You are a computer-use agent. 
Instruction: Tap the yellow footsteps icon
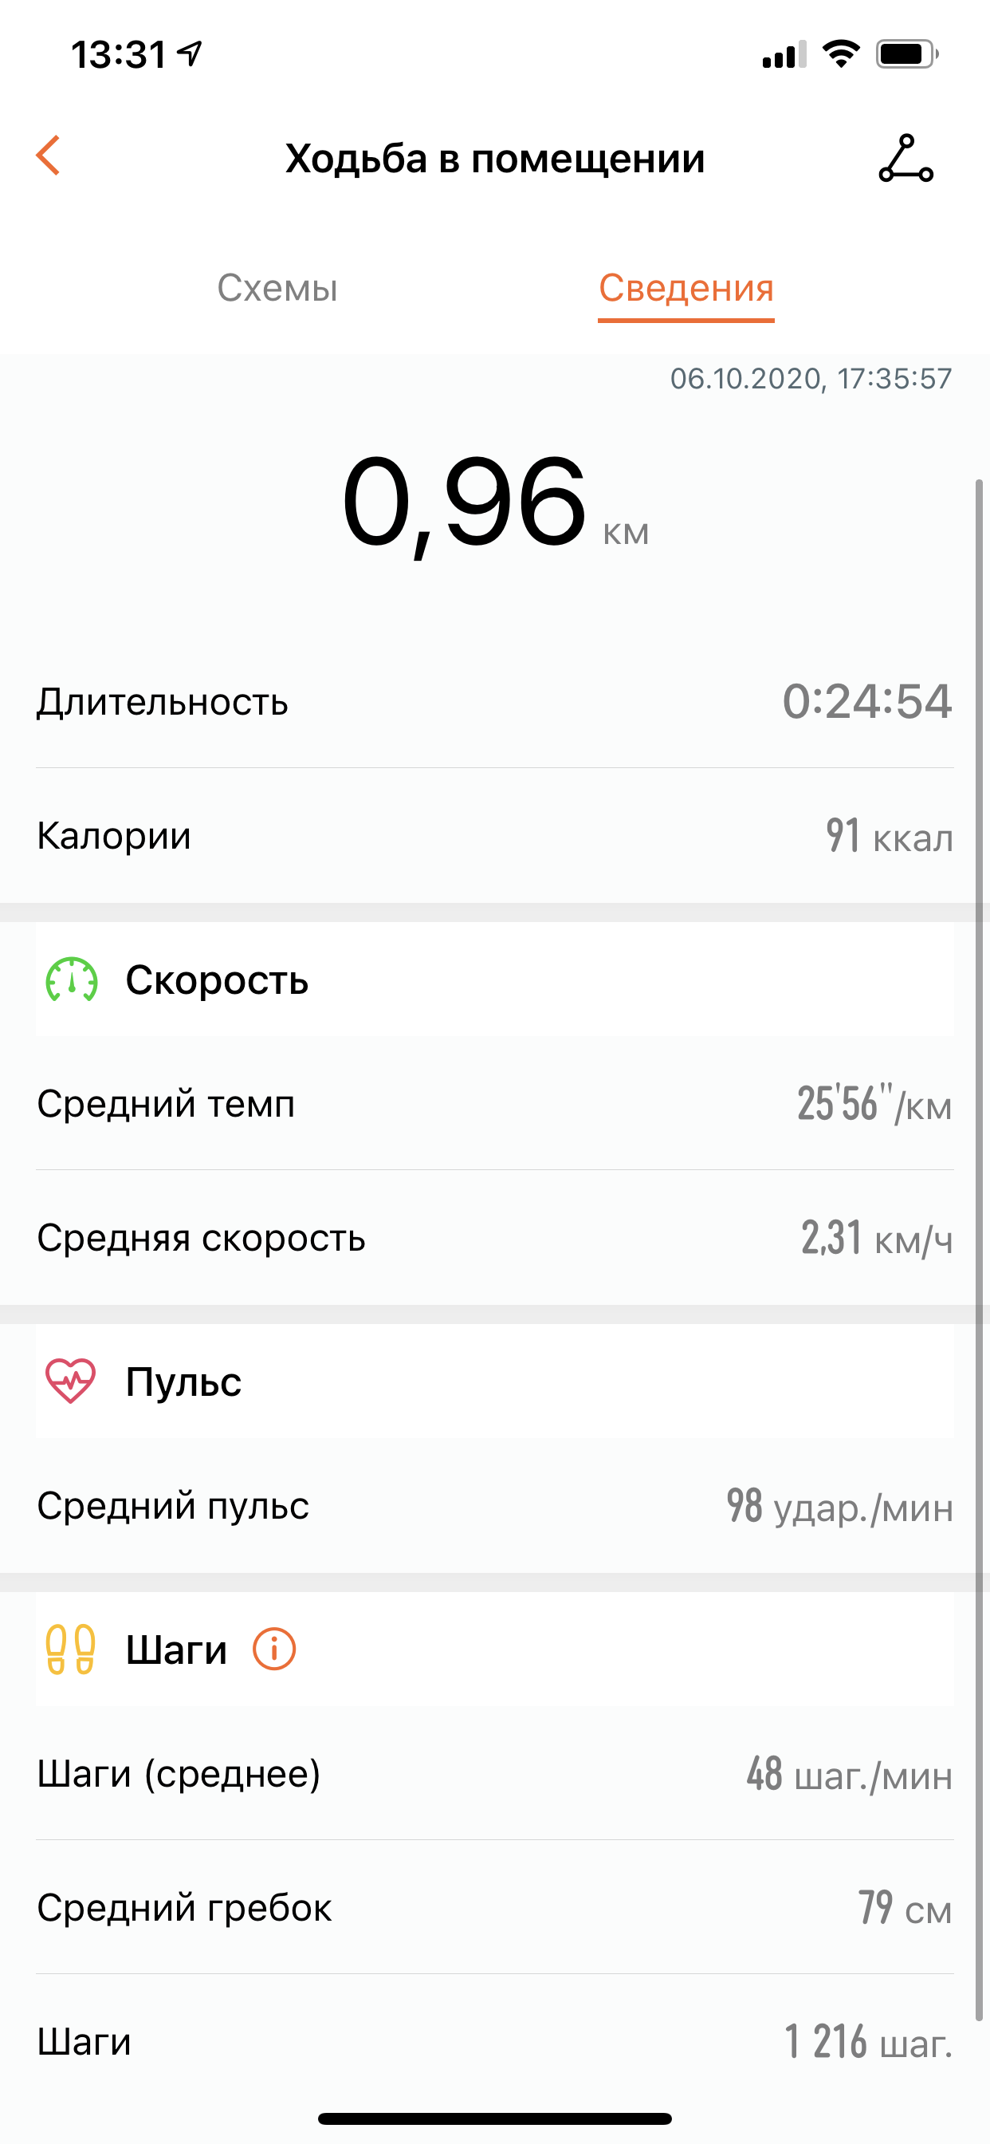click(x=71, y=1649)
